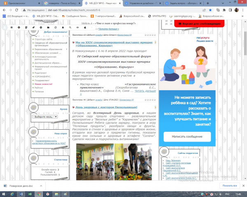Open the День здоровья с доктором Пилюлькиным link
Screen dimensions: 247x197
[x=106, y=107]
